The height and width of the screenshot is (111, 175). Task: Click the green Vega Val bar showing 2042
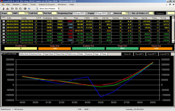tap(122, 49)
